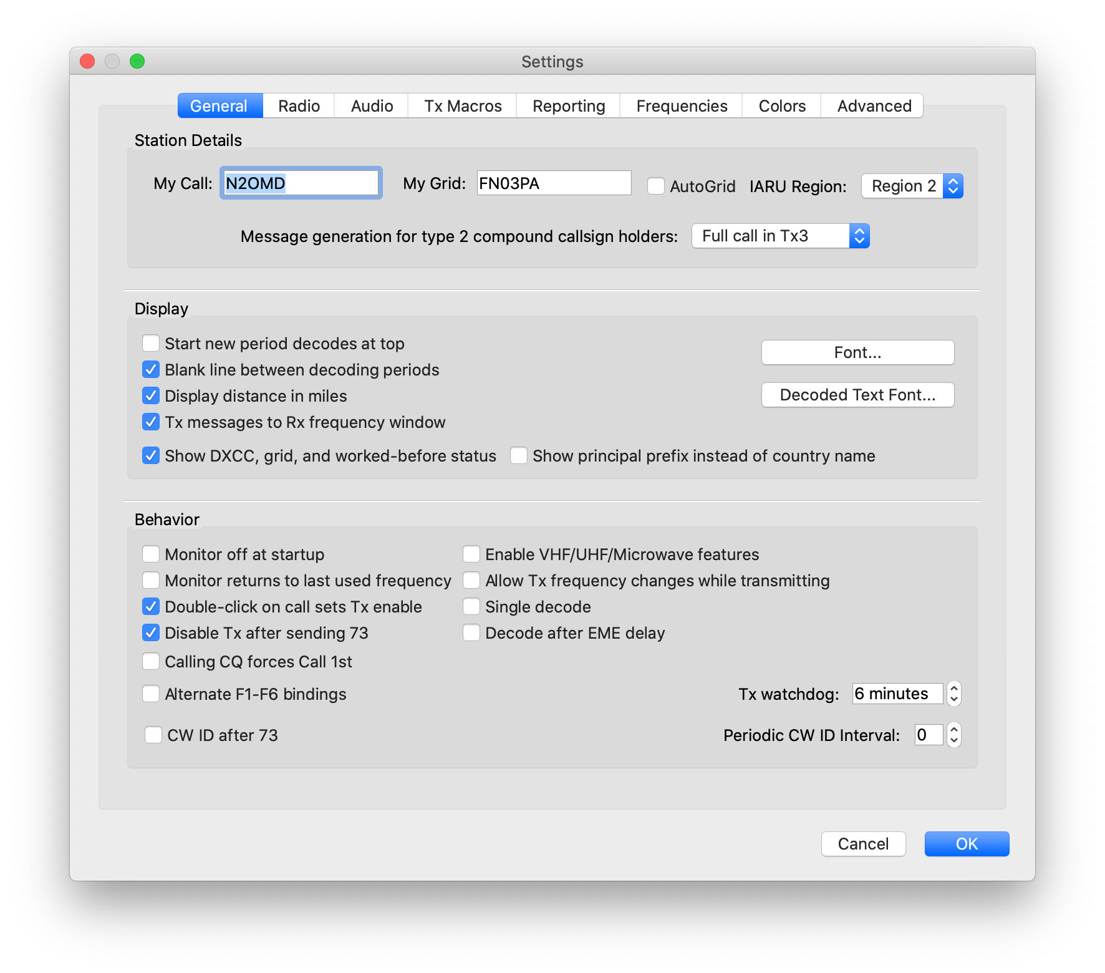
Task: Click the Decoded Text Font... button
Action: pos(857,395)
